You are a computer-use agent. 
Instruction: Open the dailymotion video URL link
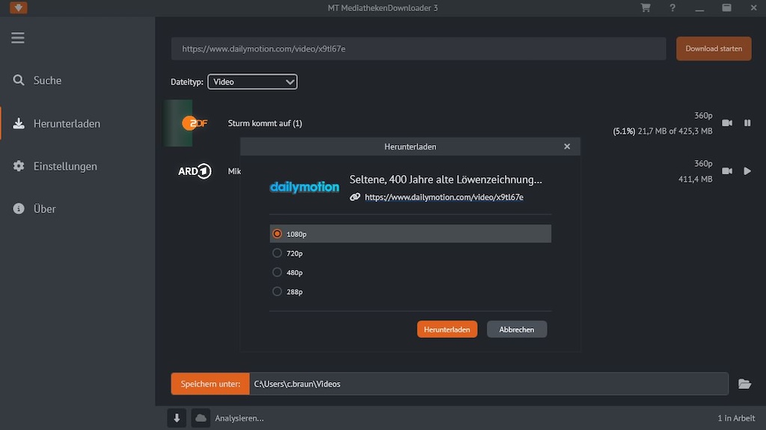coord(444,197)
